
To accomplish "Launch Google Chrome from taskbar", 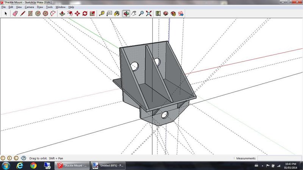I will point(33,165).
